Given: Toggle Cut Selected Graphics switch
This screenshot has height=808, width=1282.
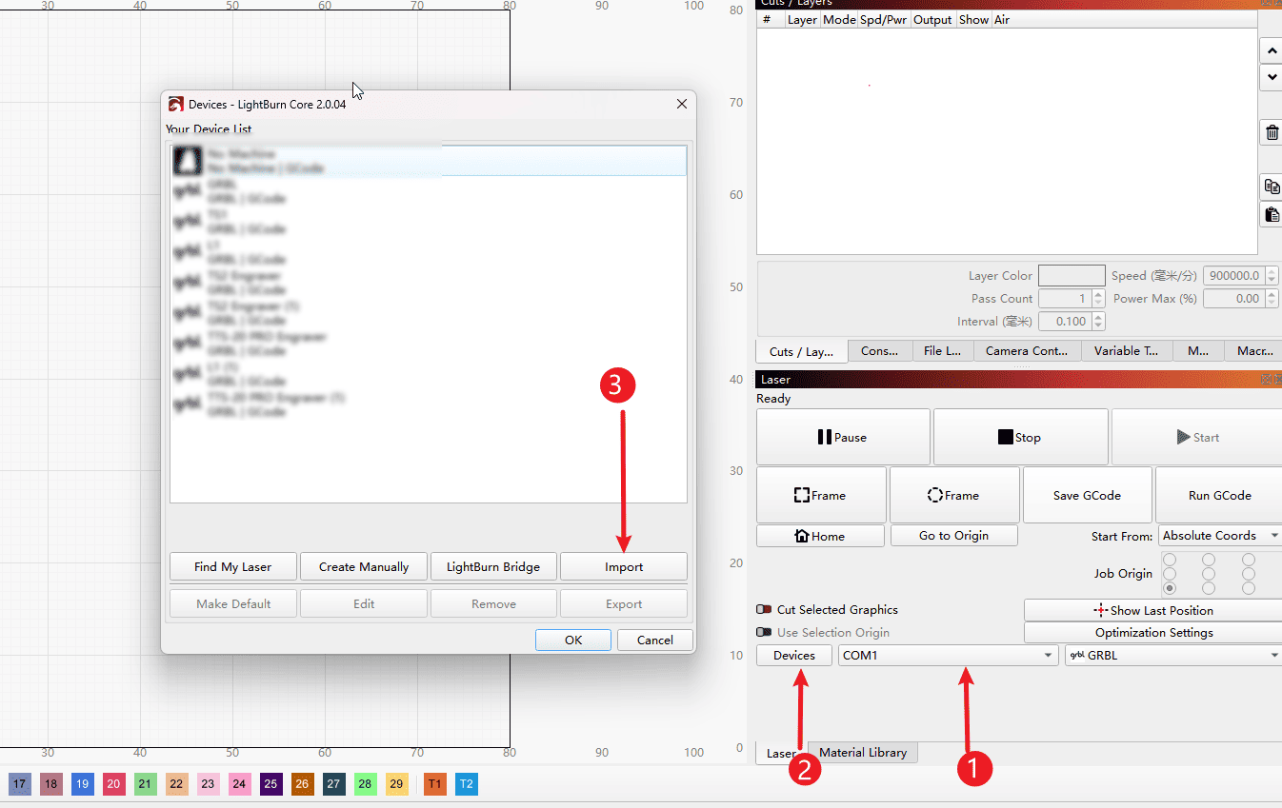Looking at the screenshot, I should (764, 610).
